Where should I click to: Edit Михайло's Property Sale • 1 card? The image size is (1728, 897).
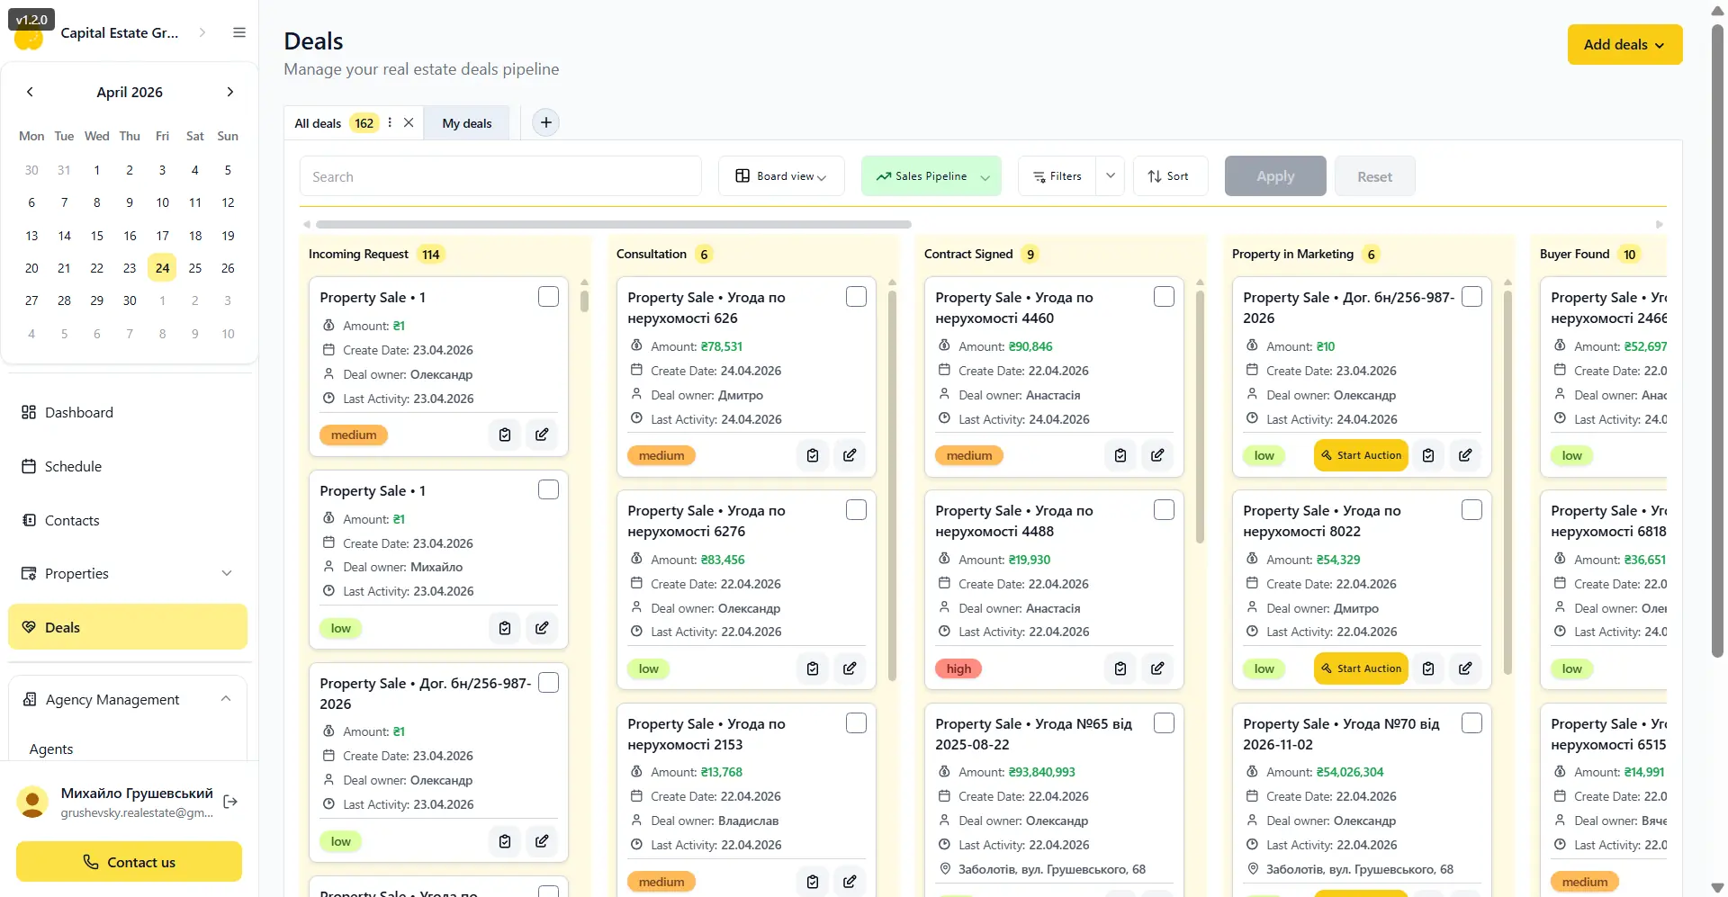[x=542, y=628]
